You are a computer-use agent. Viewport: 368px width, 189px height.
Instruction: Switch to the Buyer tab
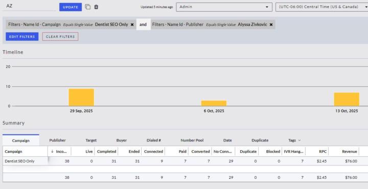(x=122, y=140)
